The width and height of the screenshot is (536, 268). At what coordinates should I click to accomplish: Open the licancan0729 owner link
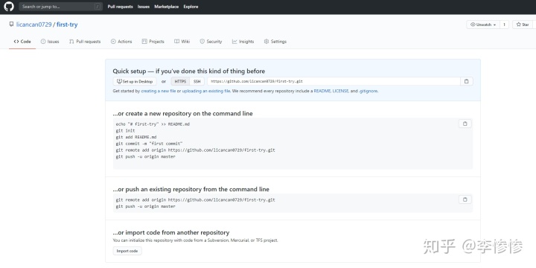click(x=33, y=25)
